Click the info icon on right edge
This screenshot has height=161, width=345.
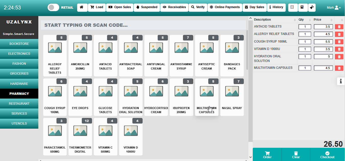[x=341, y=81]
